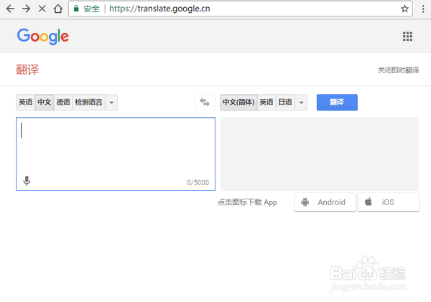Image resolution: width=431 pixels, height=302 pixels.
Task: Click the 点击图标下载 App text
Action: pyautogui.click(x=247, y=202)
